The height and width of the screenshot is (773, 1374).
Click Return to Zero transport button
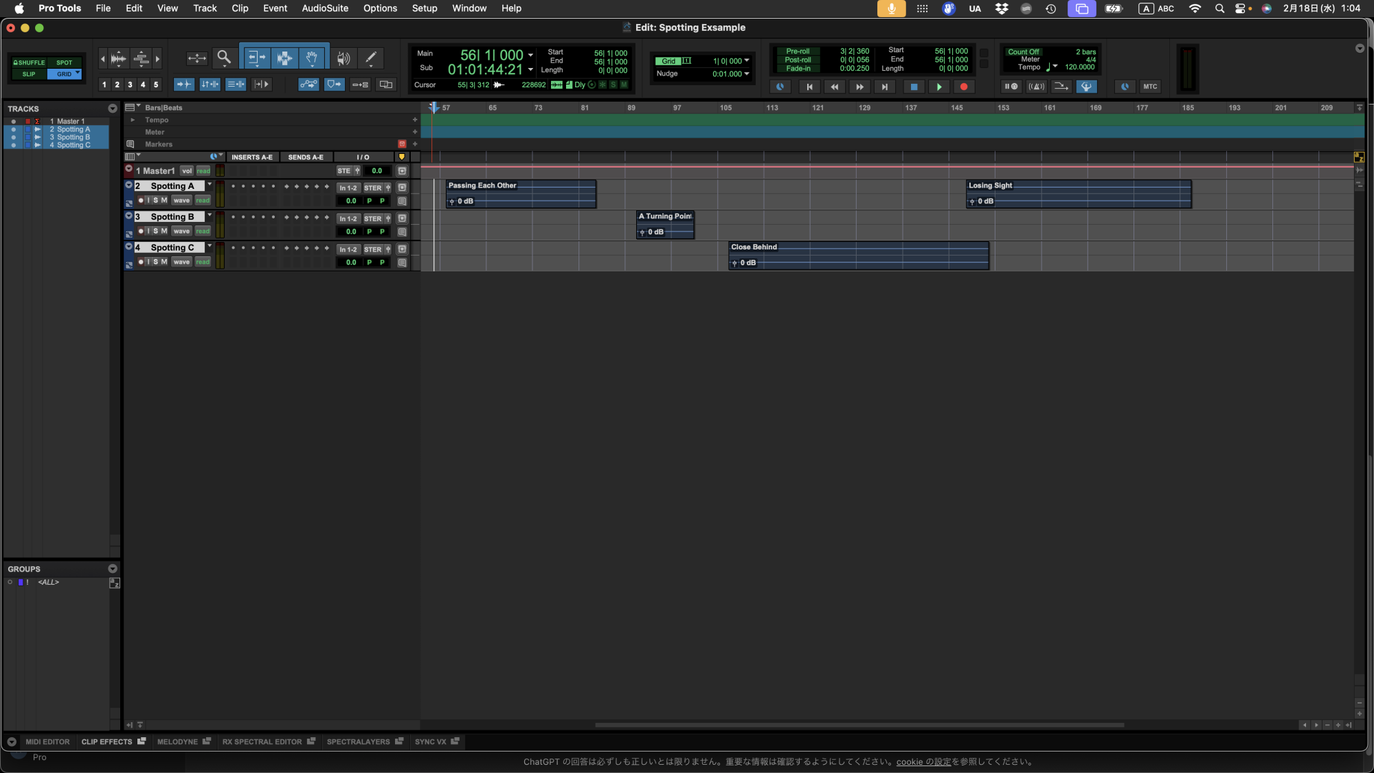tap(809, 87)
